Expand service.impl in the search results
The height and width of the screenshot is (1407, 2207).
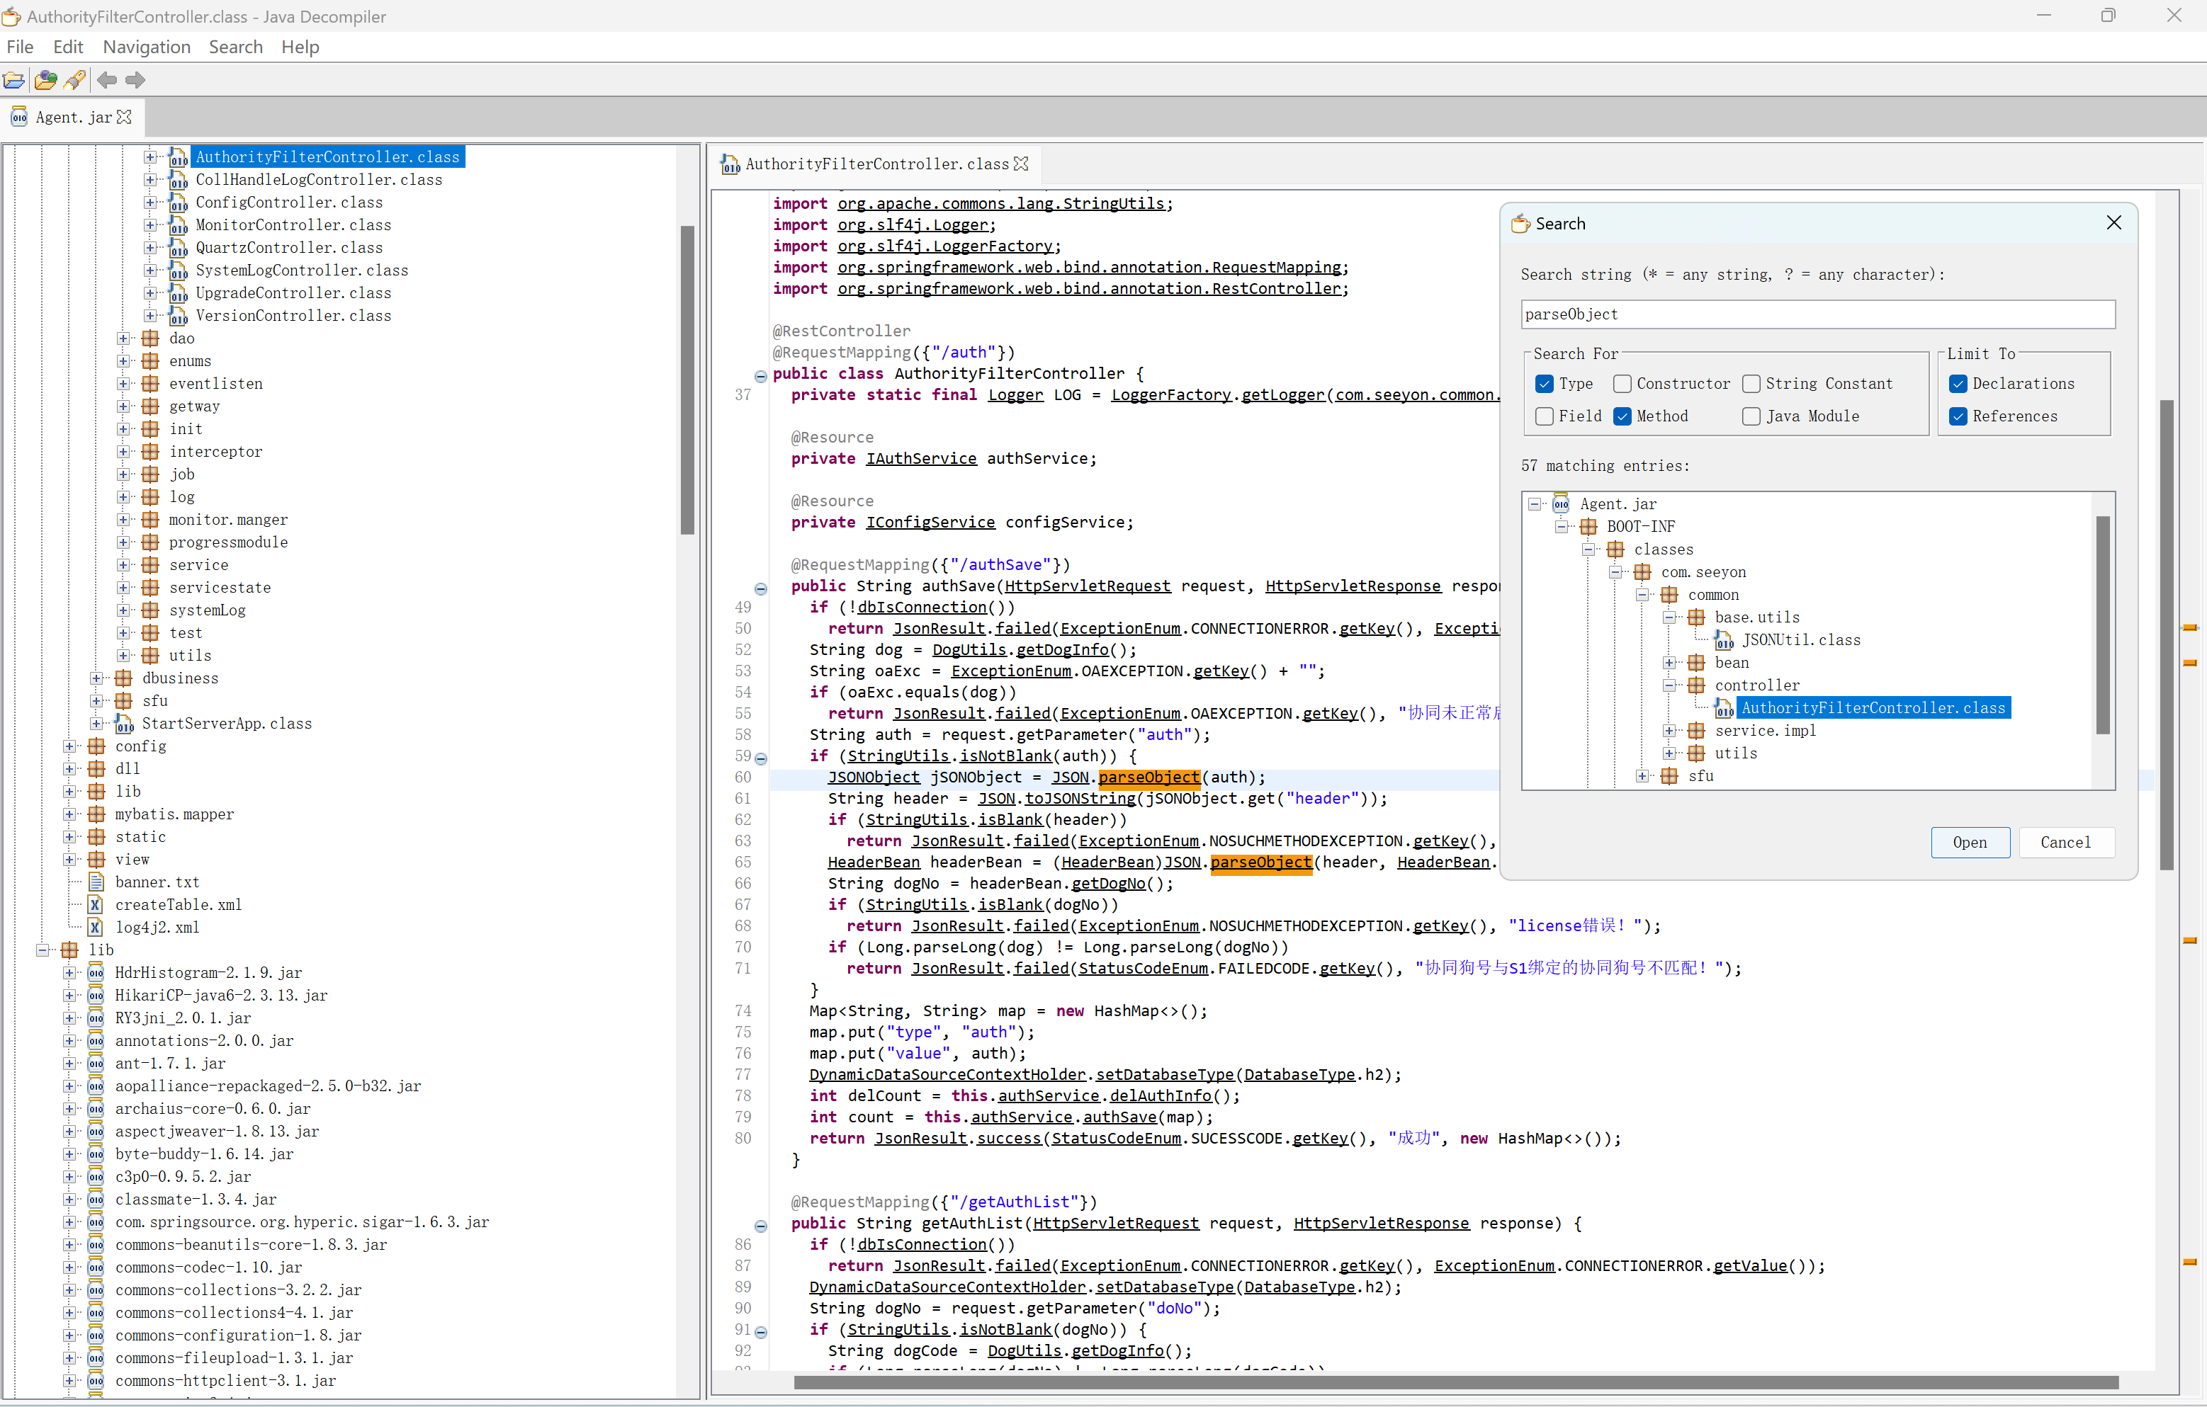[x=1670, y=731]
